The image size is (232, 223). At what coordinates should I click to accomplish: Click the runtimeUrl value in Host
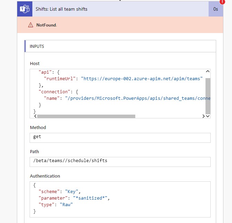(142, 79)
